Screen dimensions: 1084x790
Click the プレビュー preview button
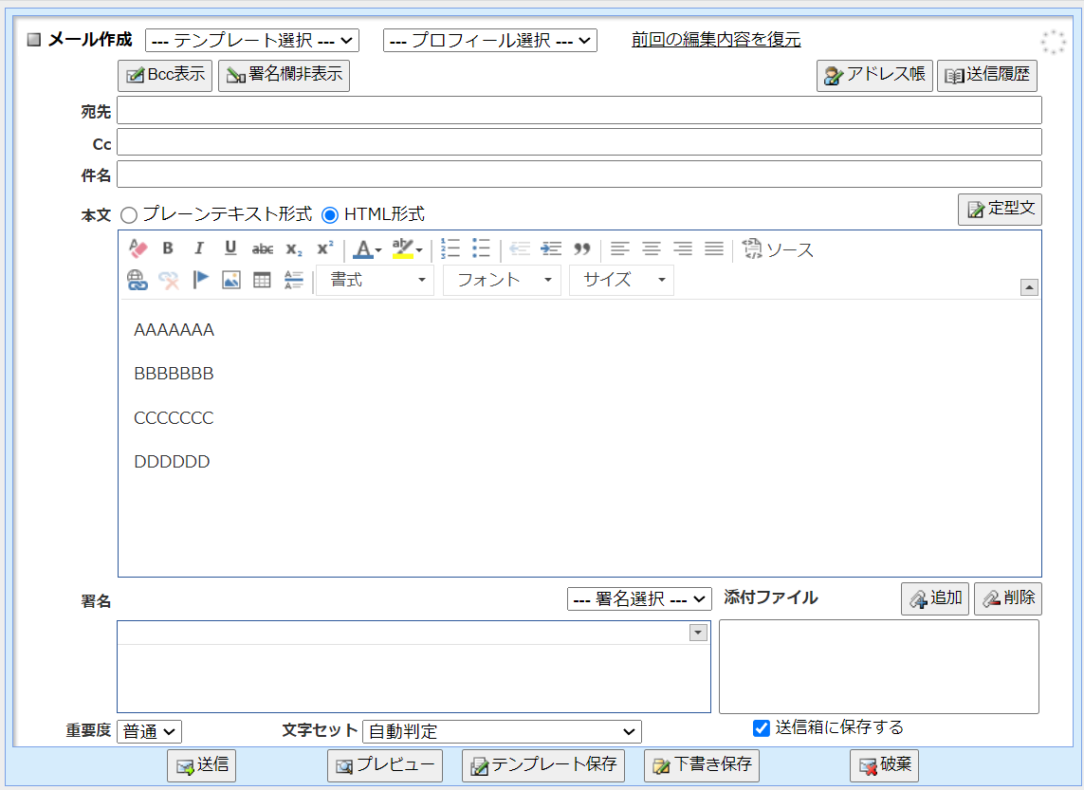(385, 765)
